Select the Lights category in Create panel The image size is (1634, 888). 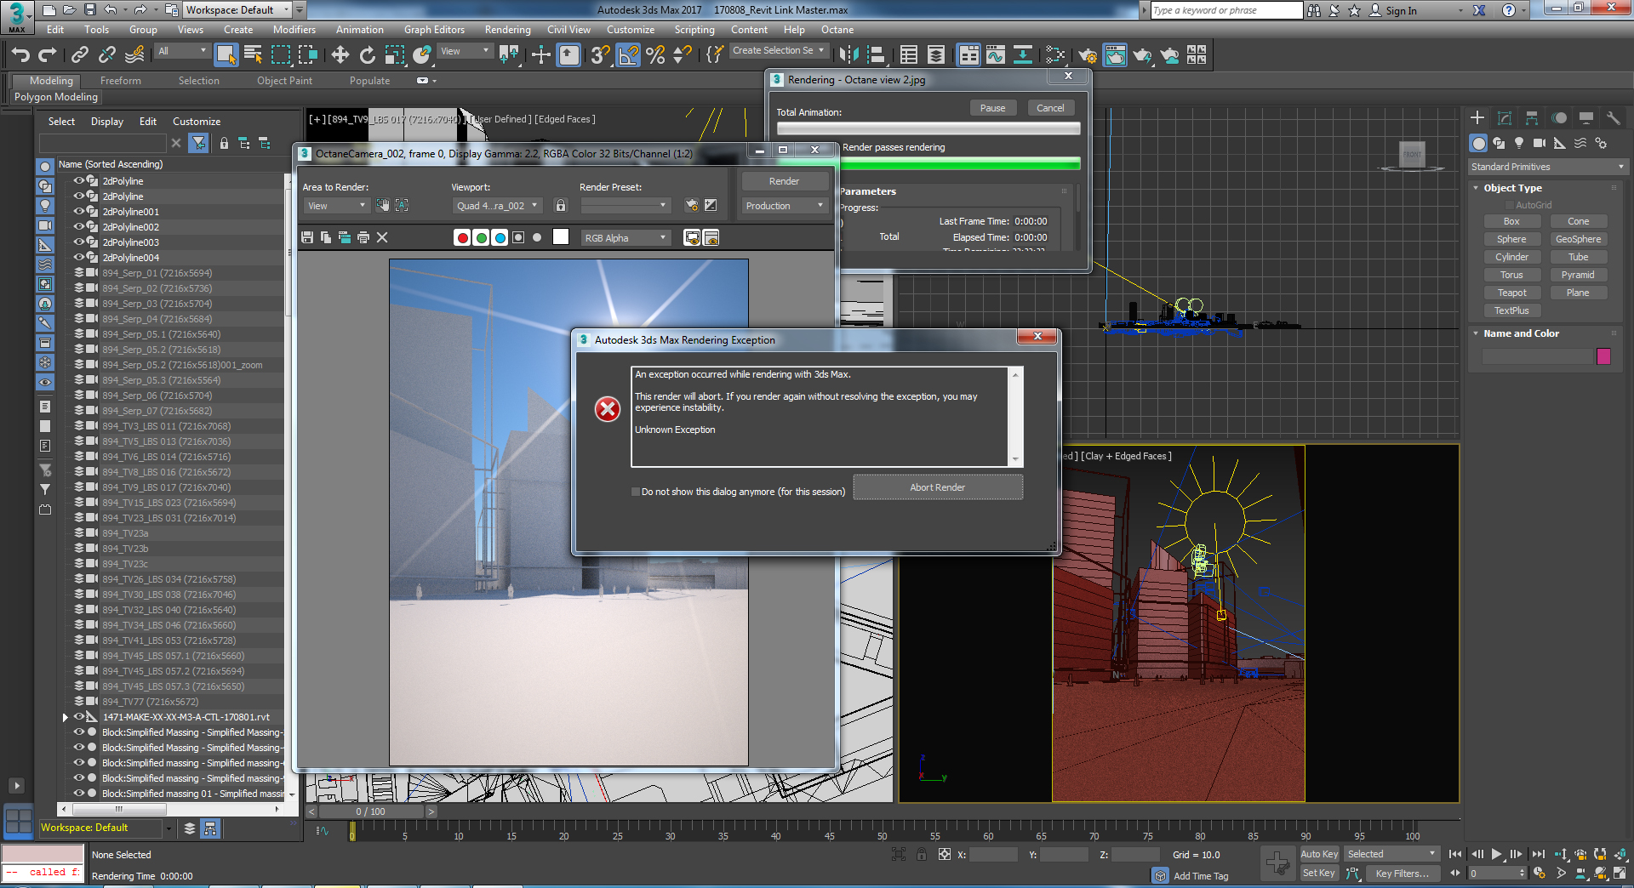(x=1519, y=143)
